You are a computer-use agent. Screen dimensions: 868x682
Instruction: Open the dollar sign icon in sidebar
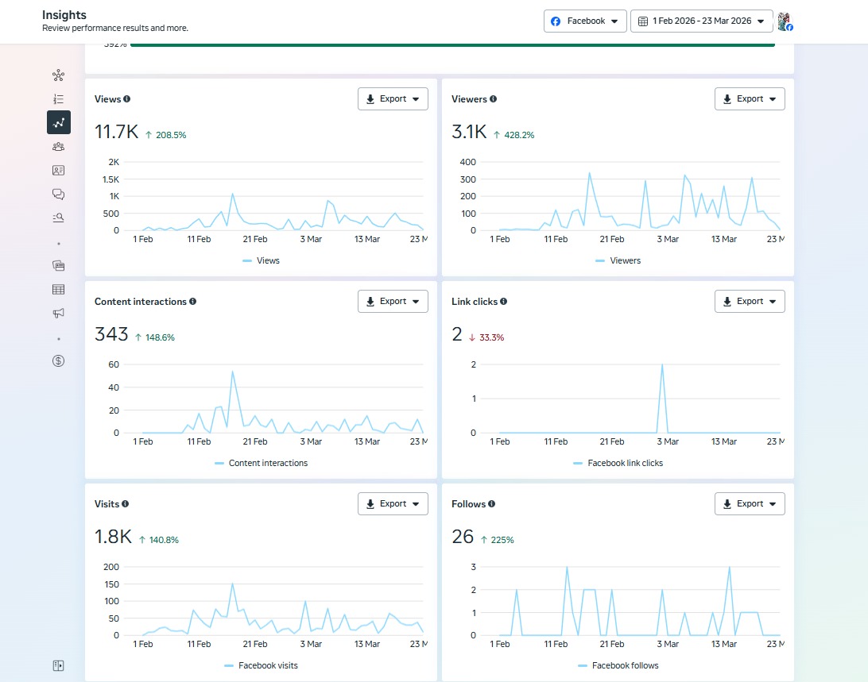(x=58, y=360)
